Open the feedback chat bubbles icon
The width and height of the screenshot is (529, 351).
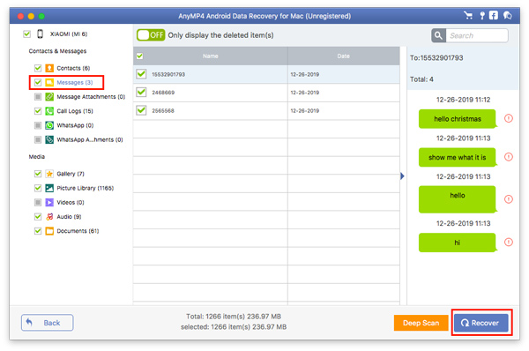(x=508, y=16)
